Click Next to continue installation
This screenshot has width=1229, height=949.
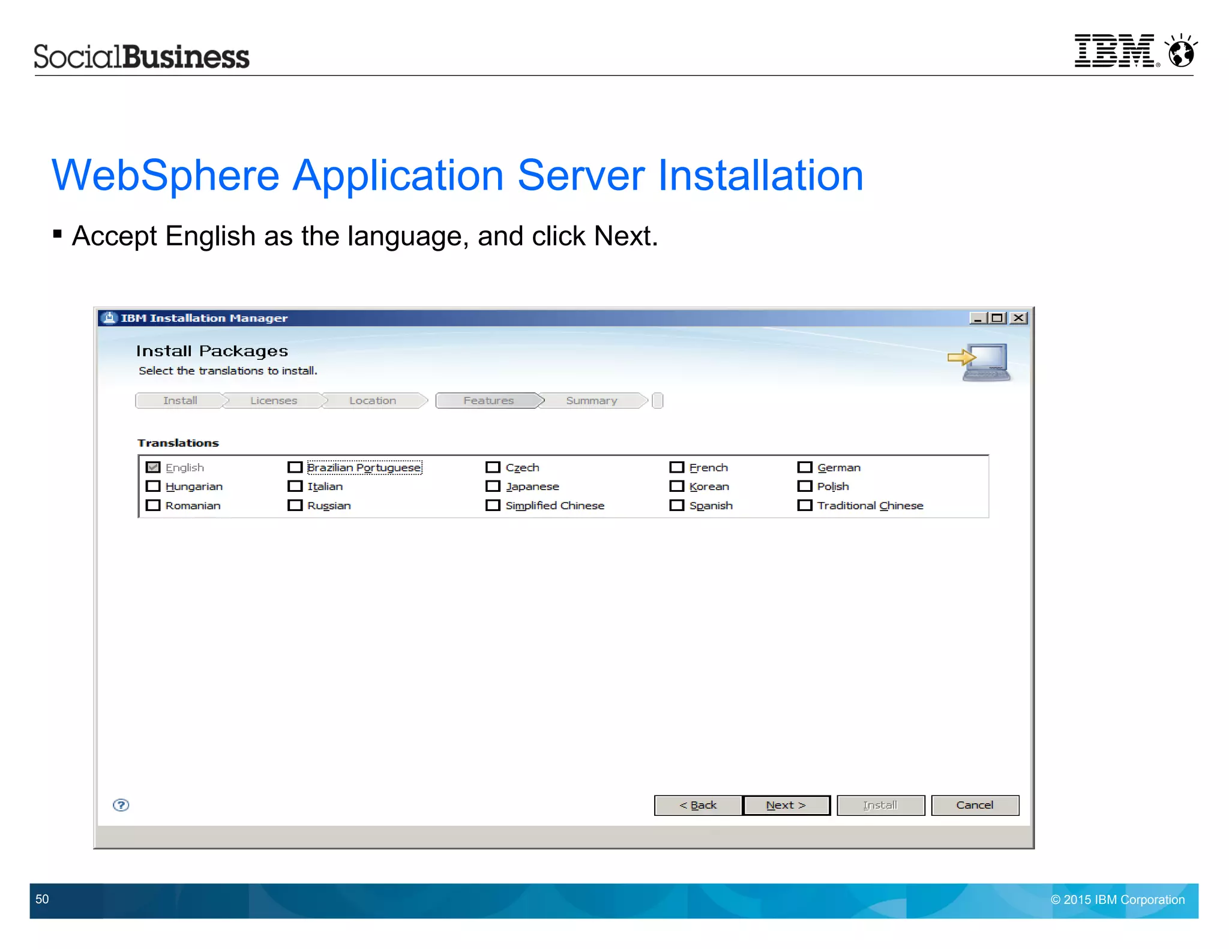[786, 806]
